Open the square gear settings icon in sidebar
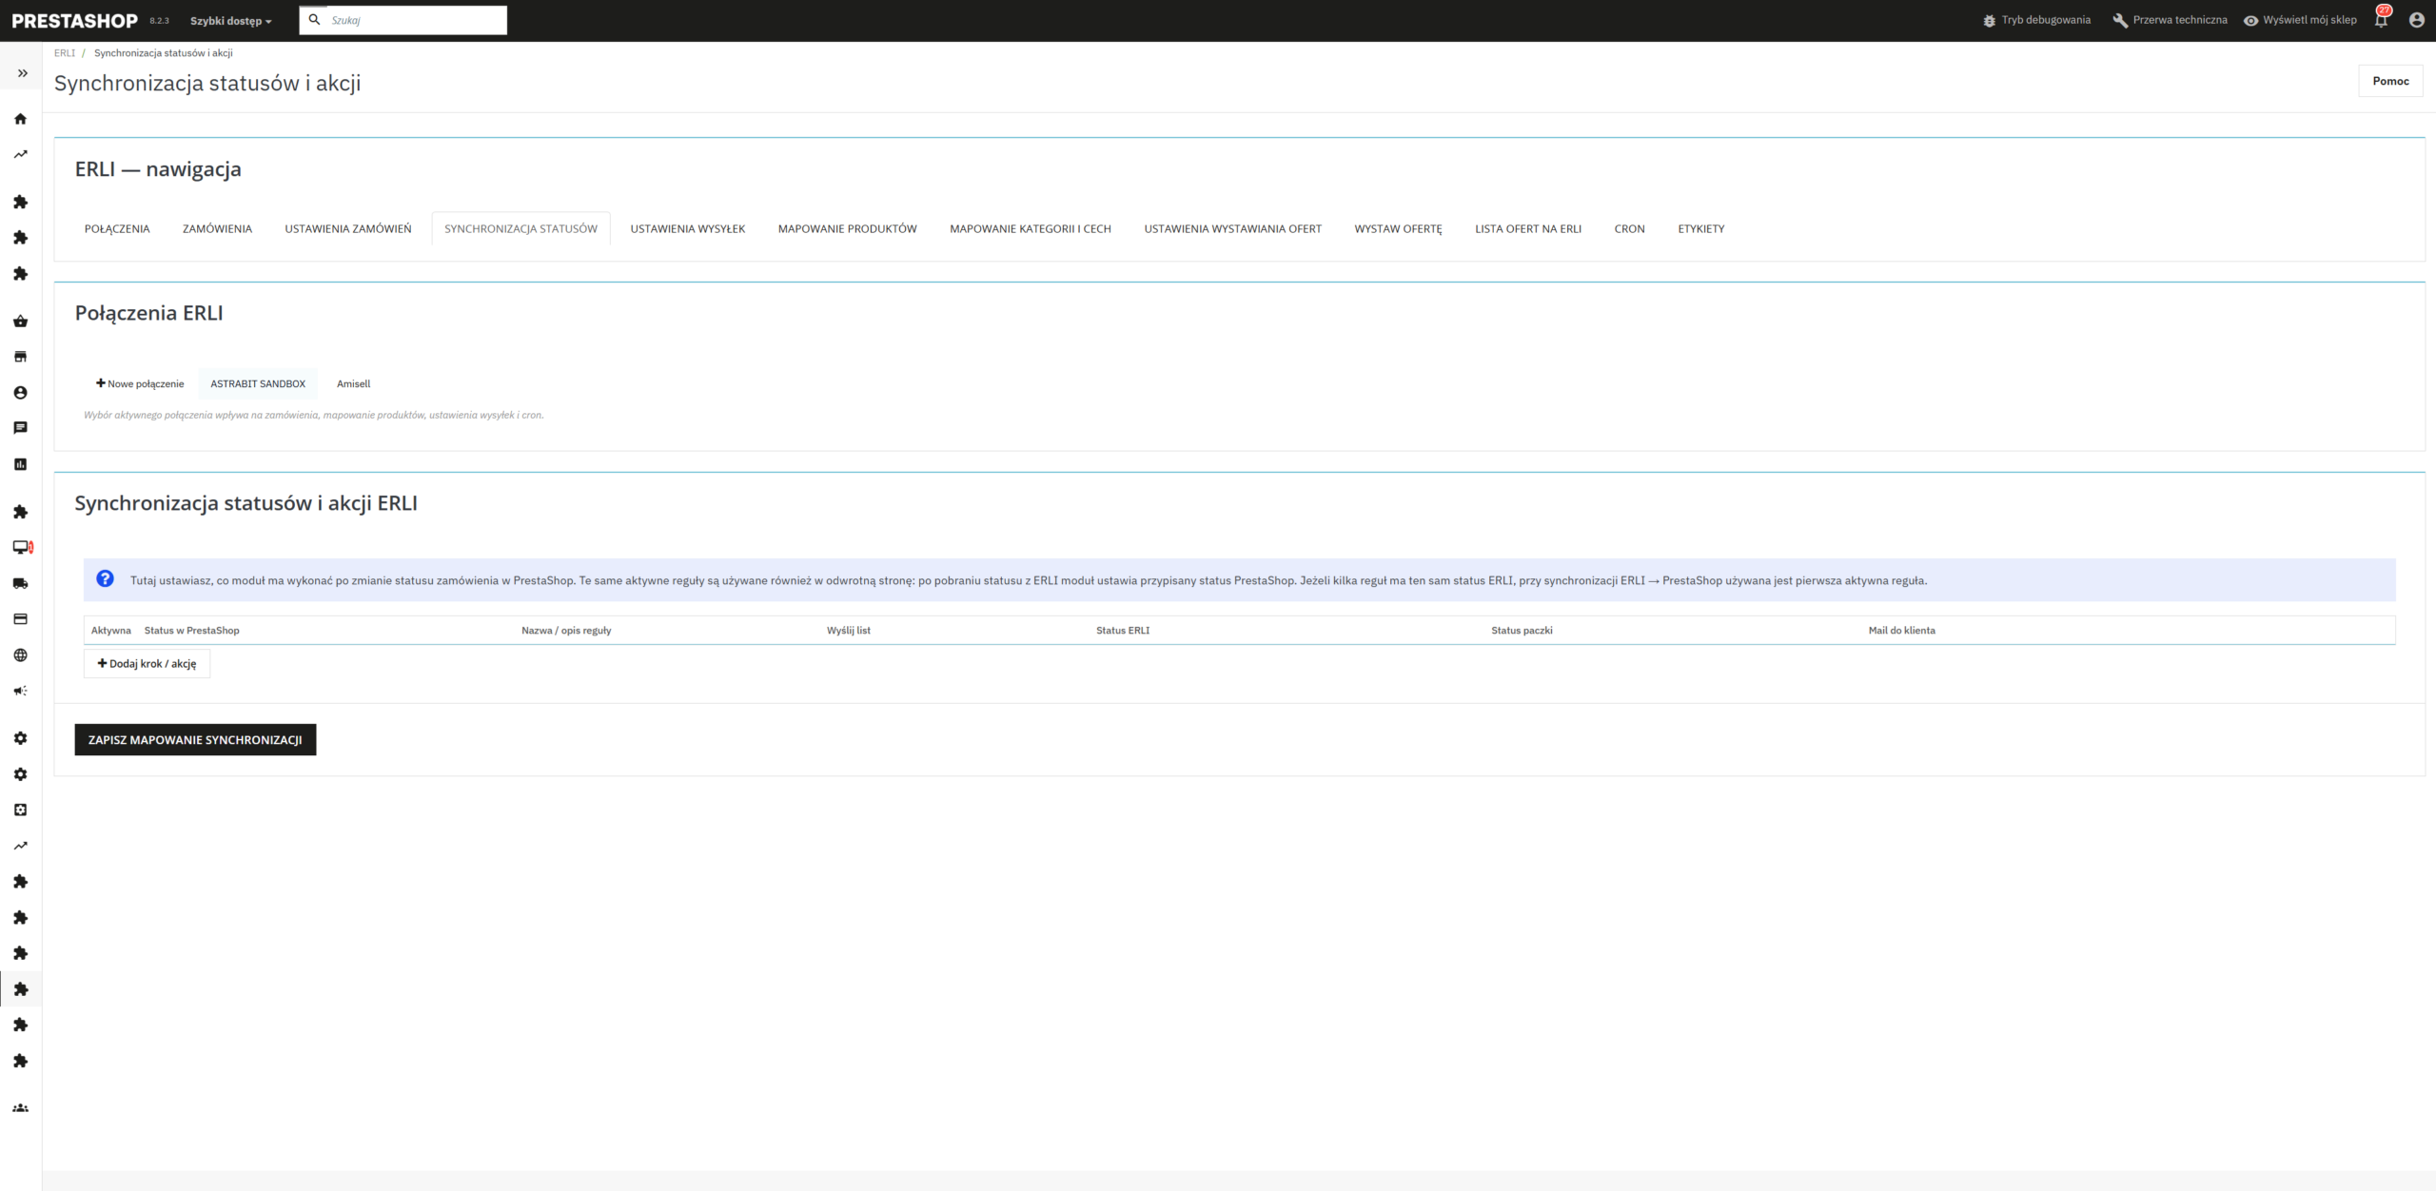Screen dimensions: 2436x1191 (20, 810)
